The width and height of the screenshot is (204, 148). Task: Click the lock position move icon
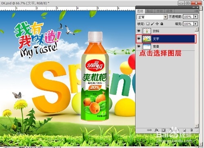[x=157, y=24]
